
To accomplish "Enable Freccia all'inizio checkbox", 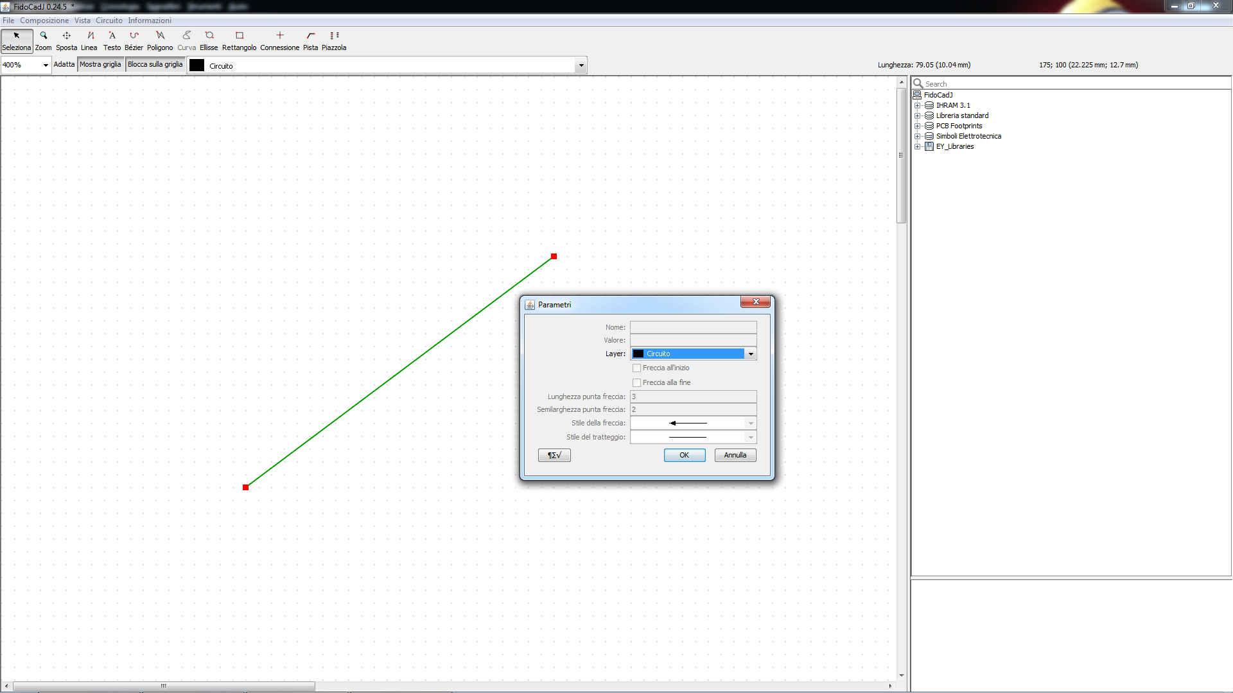I will pos(637,368).
